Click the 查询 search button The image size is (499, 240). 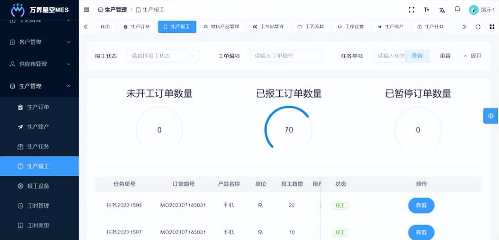click(417, 56)
